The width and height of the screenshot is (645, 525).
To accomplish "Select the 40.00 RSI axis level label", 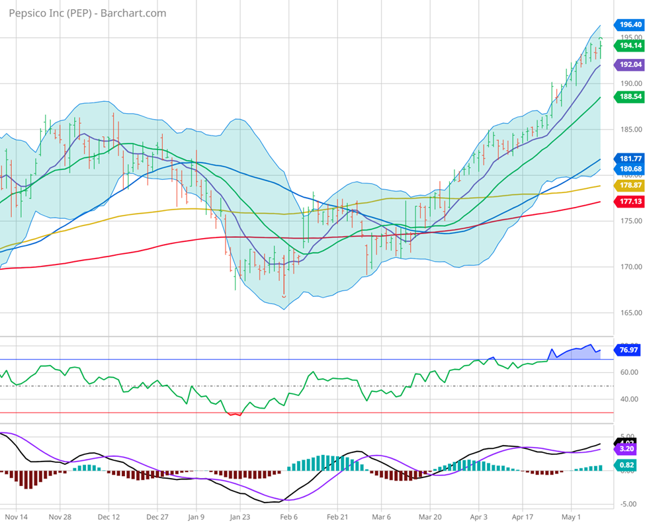I will pos(627,399).
